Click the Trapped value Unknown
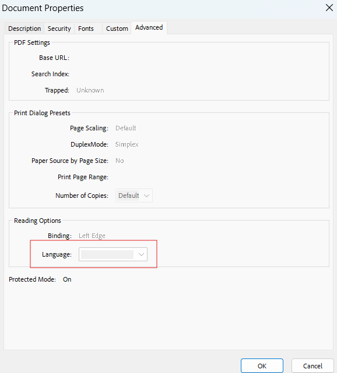 click(90, 90)
